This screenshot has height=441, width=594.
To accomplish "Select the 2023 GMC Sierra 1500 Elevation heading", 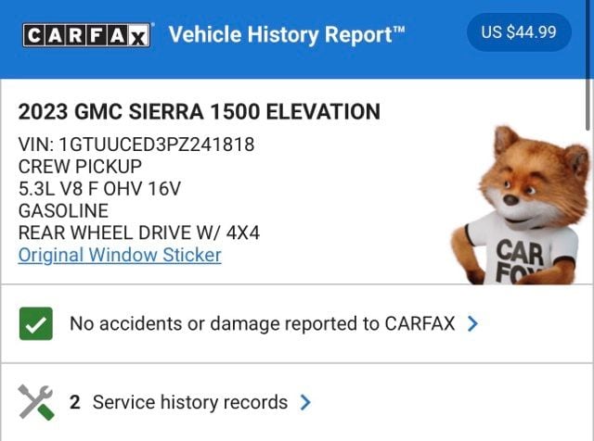I will (199, 112).
